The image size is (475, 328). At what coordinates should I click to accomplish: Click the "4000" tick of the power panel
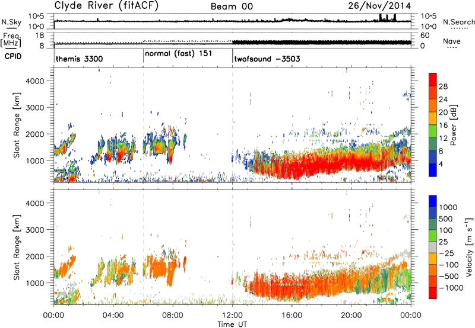point(34,81)
